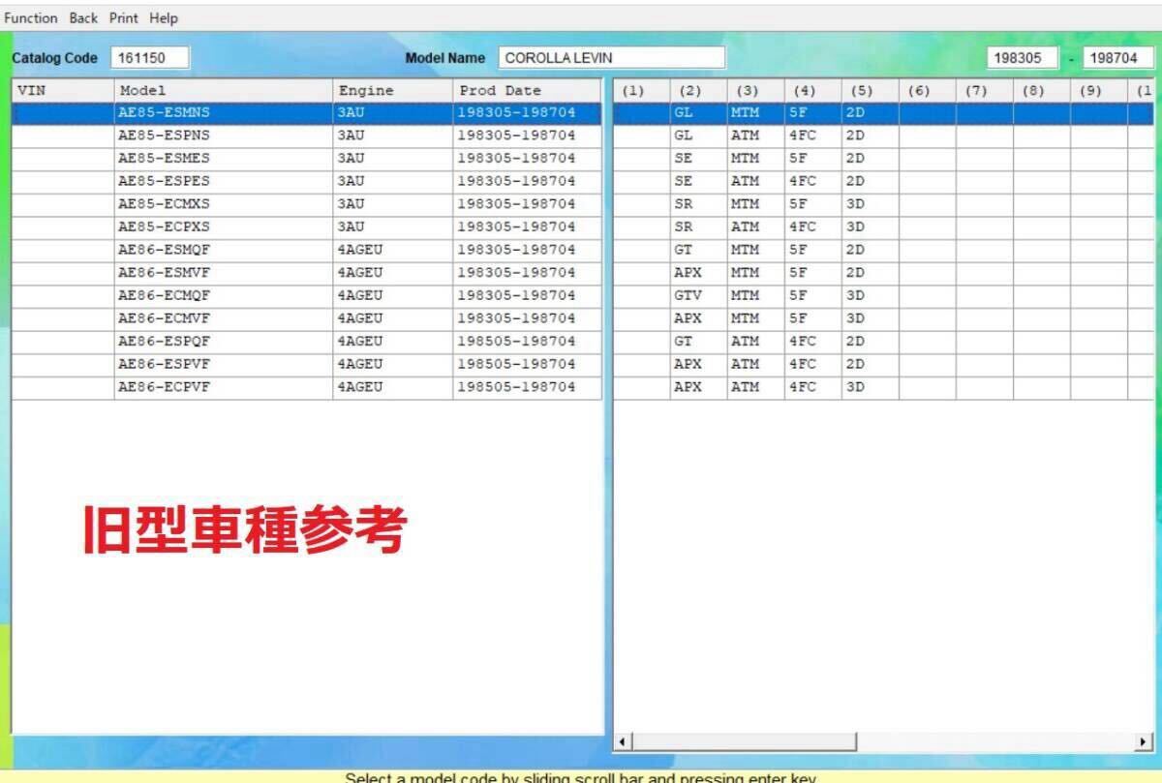Click the (5) column header
1162x783 pixels.
coord(870,90)
